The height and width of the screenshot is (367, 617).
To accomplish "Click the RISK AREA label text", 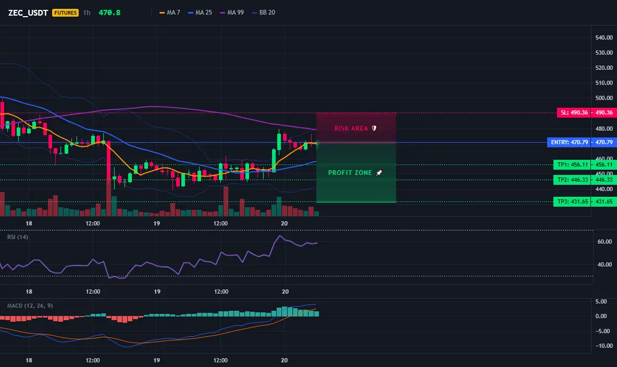I will (x=351, y=129).
